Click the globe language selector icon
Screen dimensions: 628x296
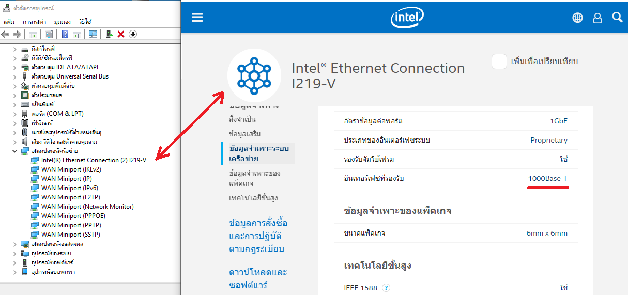(x=577, y=18)
